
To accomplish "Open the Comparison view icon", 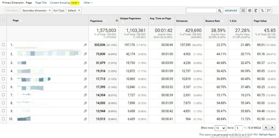I will [x=262, y=11].
